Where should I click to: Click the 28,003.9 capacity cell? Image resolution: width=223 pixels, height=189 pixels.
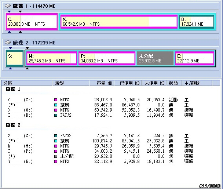(103, 100)
